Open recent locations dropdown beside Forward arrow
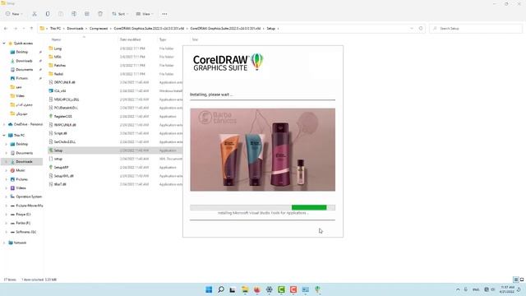The height and width of the screenshot is (296, 526). point(24,29)
